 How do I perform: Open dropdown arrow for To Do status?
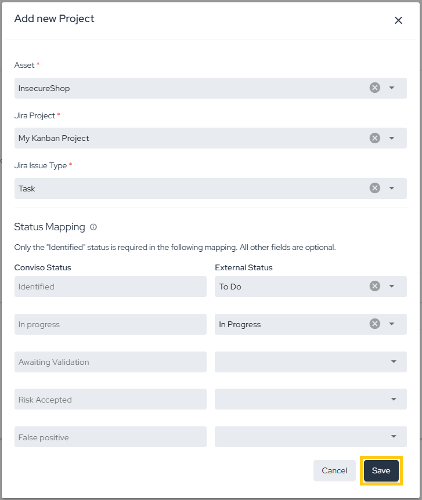coord(392,286)
